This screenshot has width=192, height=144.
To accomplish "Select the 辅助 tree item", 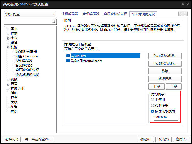I will coord(14,93).
